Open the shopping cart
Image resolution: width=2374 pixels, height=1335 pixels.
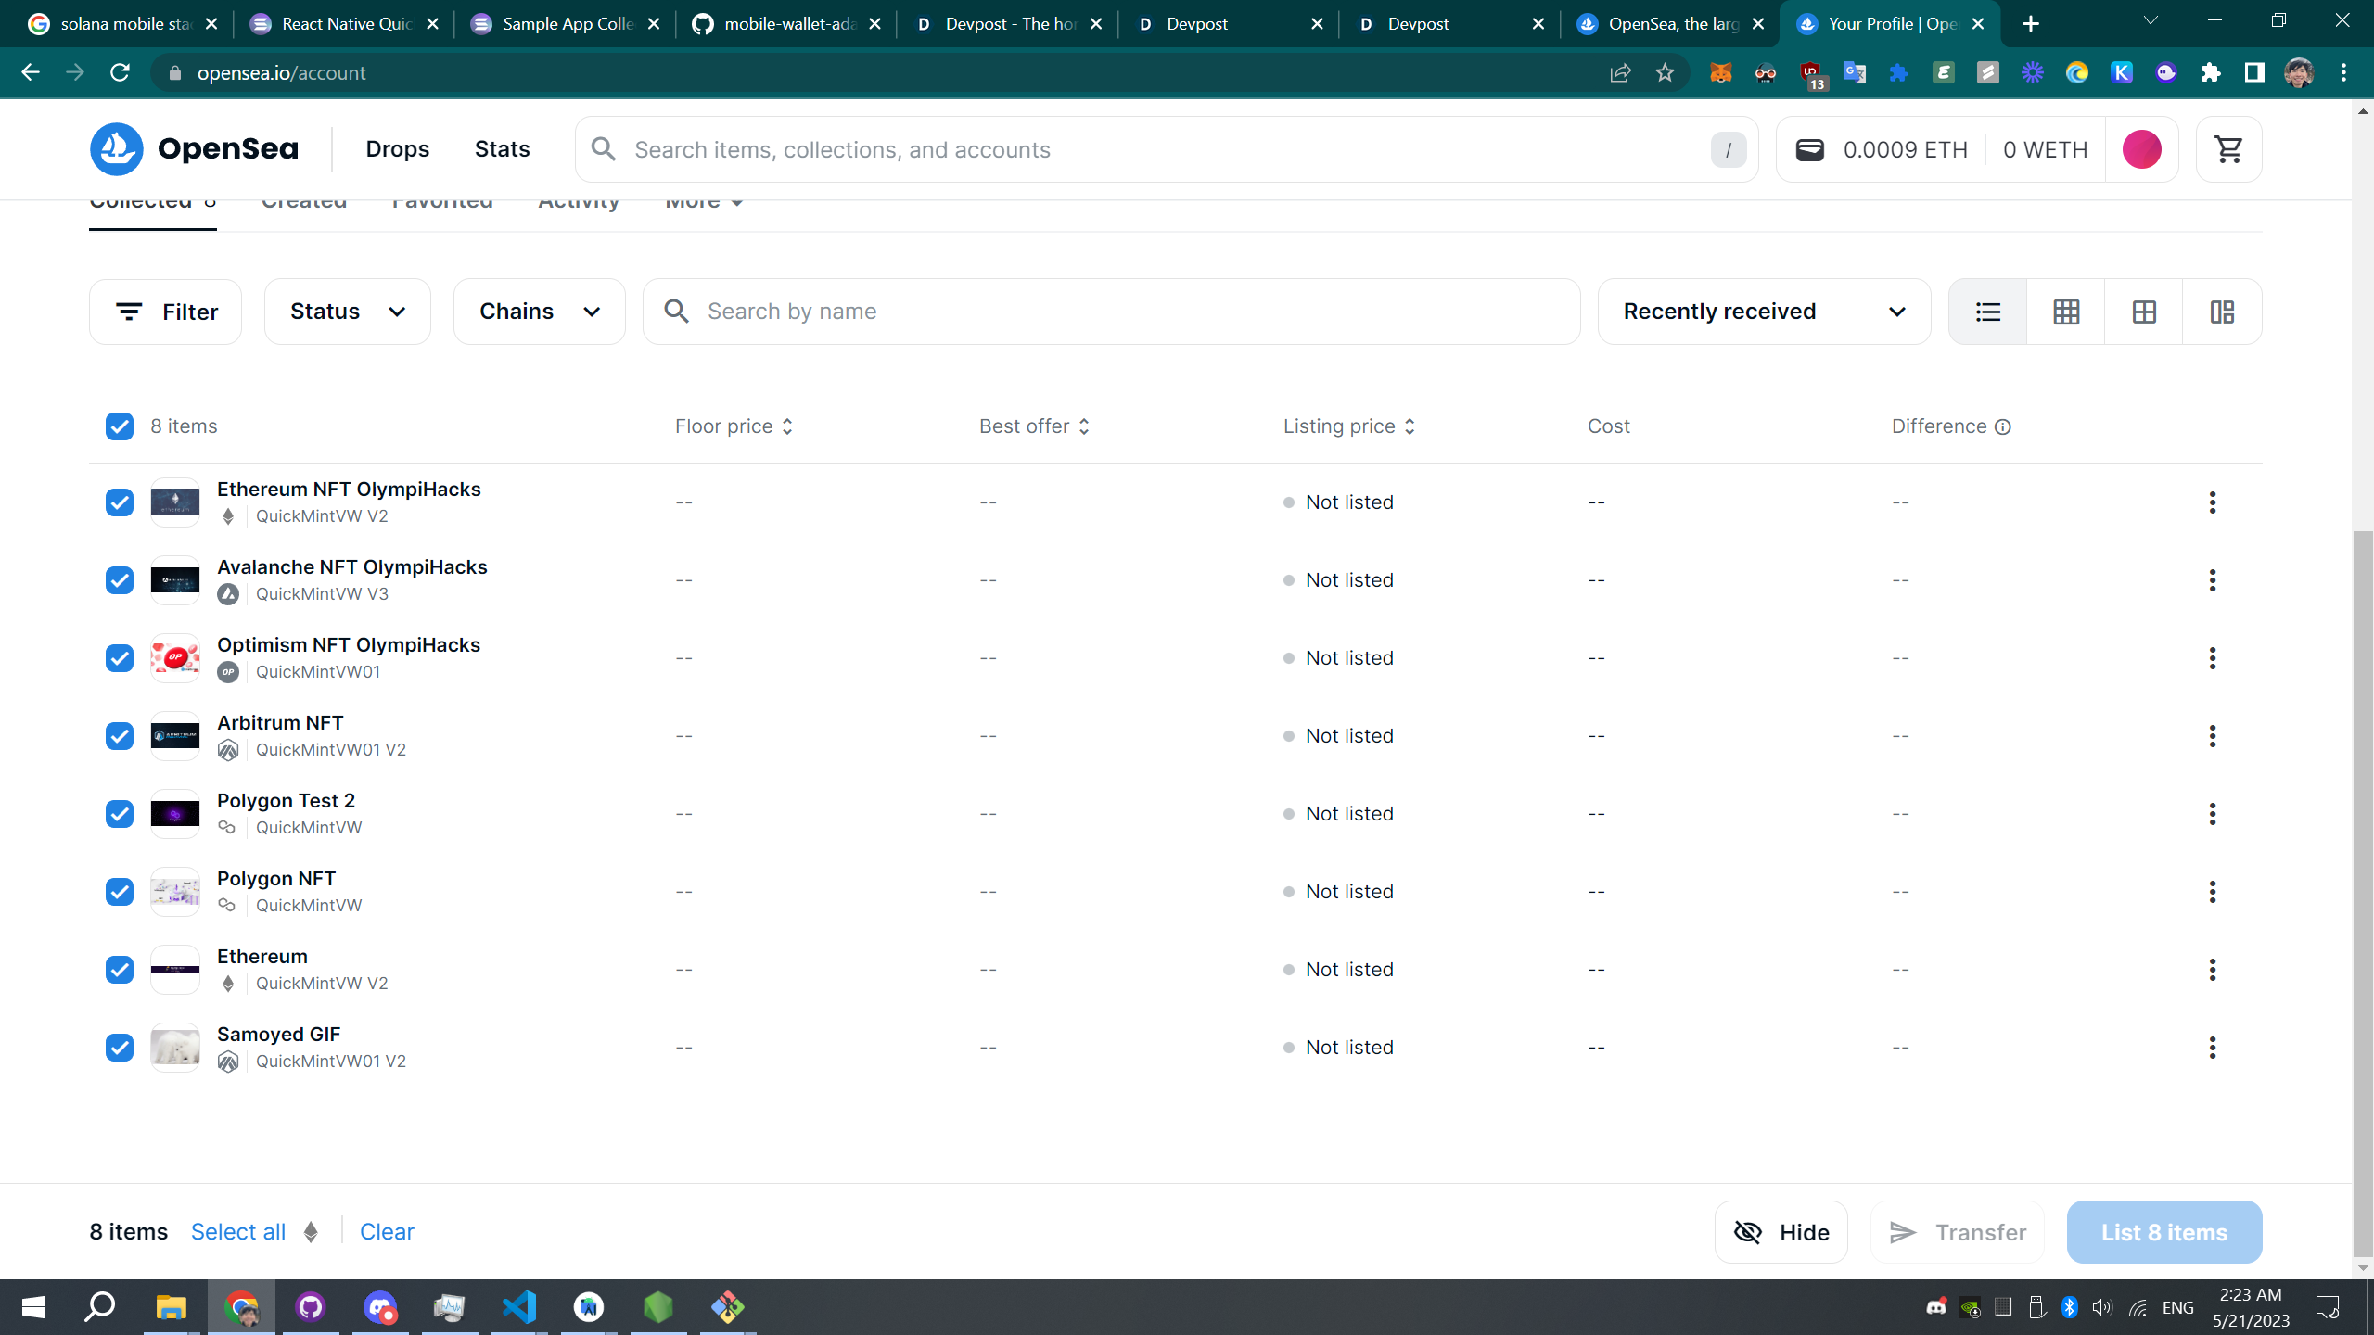2228,149
